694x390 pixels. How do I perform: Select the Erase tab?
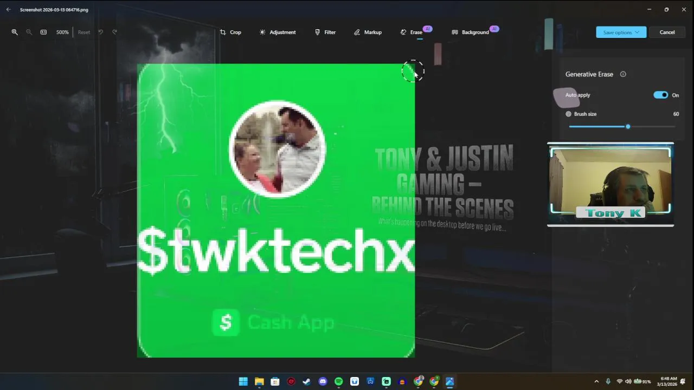(412, 32)
